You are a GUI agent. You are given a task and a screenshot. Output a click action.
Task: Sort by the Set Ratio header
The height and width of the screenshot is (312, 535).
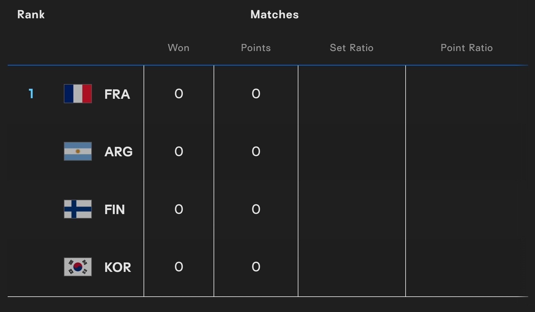click(352, 48)
